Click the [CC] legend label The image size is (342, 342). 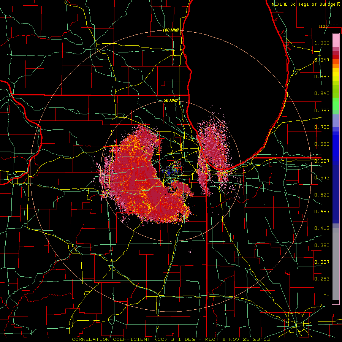tap(324, 26)
